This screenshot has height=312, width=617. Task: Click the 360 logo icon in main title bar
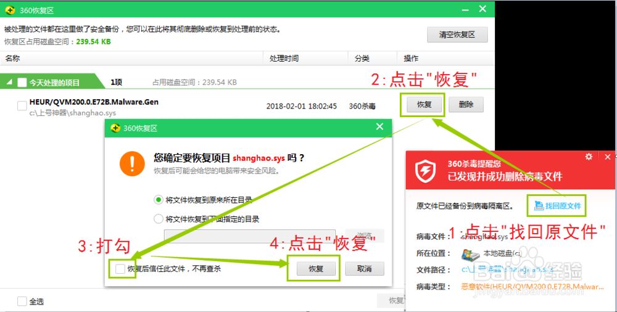[10, 10]
